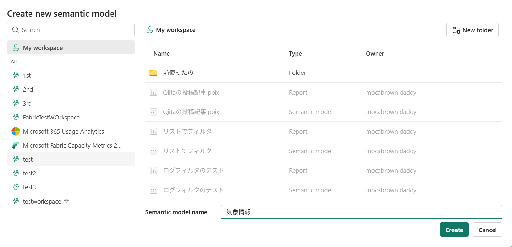
Task: Cancel the semantic model dialog
Action: coord(487,230)
